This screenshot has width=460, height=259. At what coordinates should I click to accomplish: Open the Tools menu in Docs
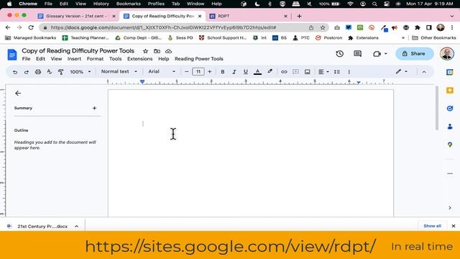(115, 59)
